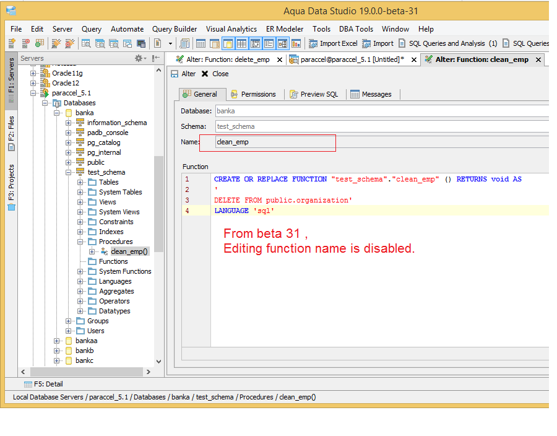
Task: Expand the Oracle11g server node
Action: click(x=33, y=73)
